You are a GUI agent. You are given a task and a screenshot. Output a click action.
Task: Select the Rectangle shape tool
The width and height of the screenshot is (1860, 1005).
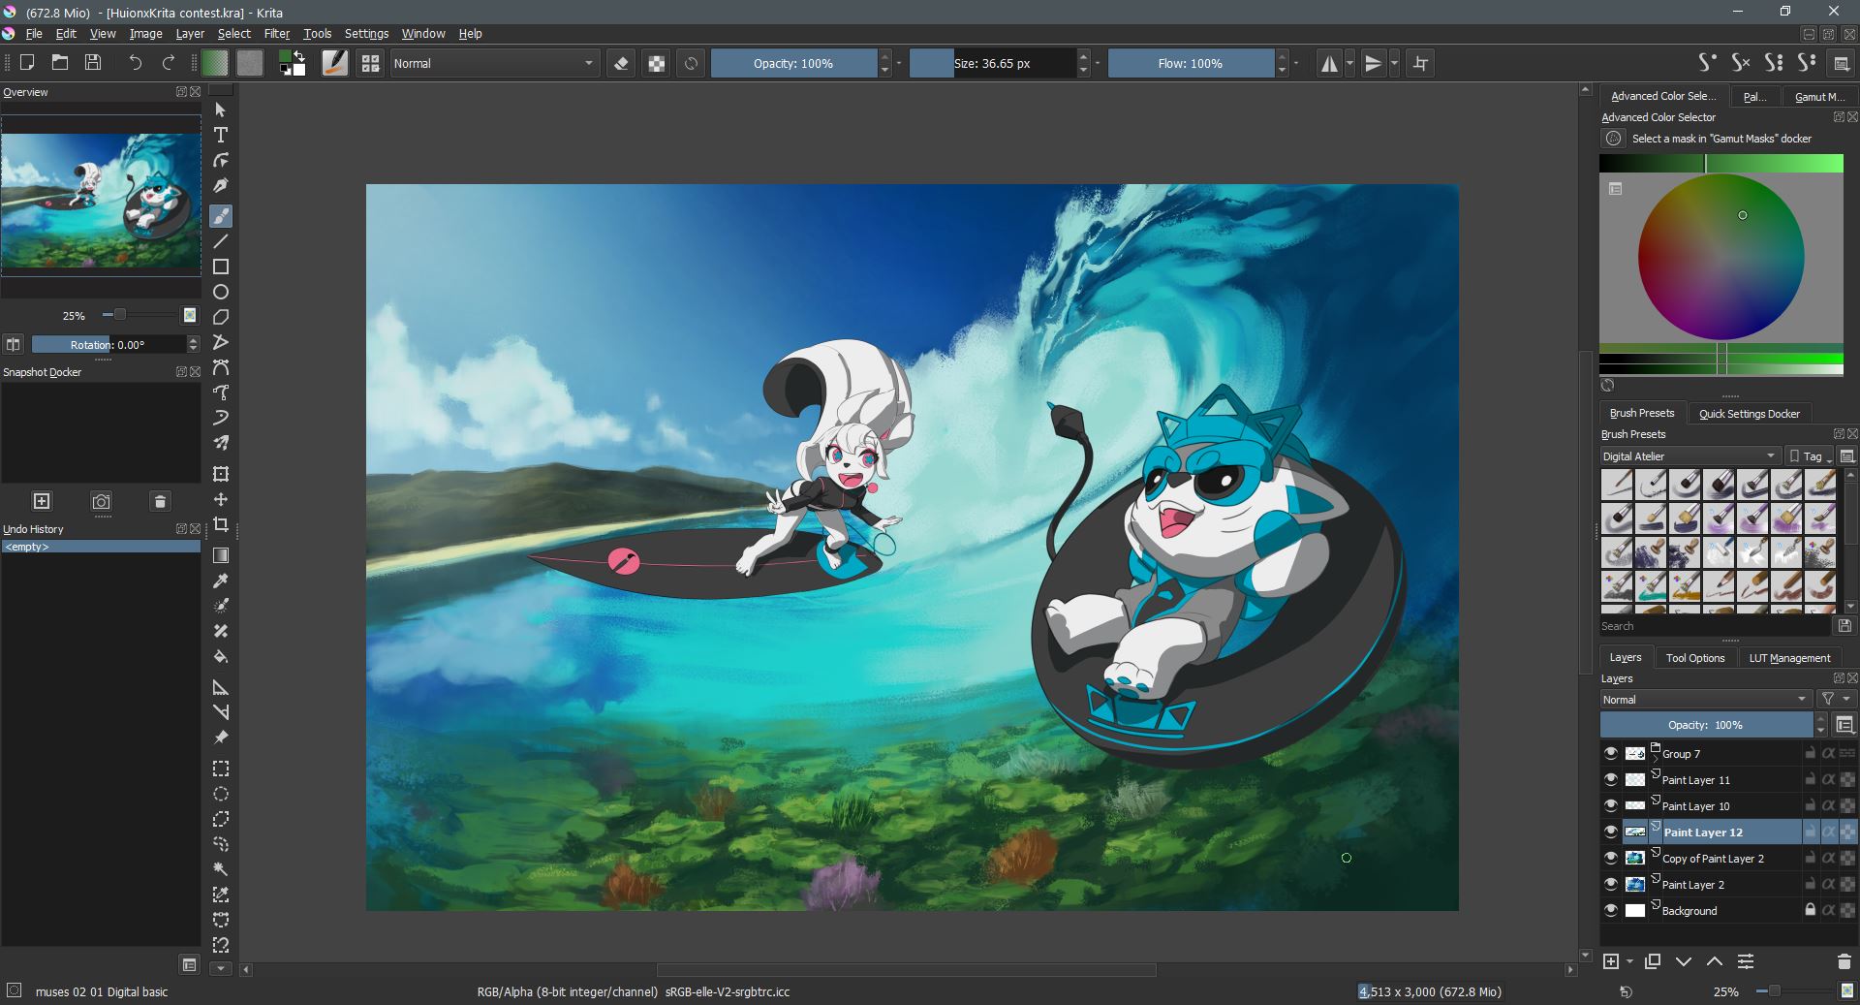point(221,267)
